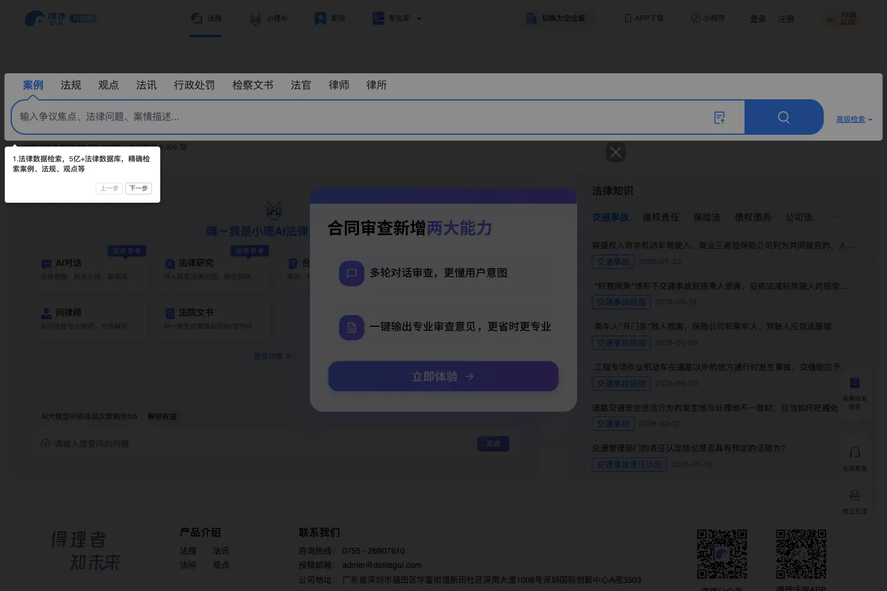
Task: Select the 律师 search tab
Action: point(339,85)
